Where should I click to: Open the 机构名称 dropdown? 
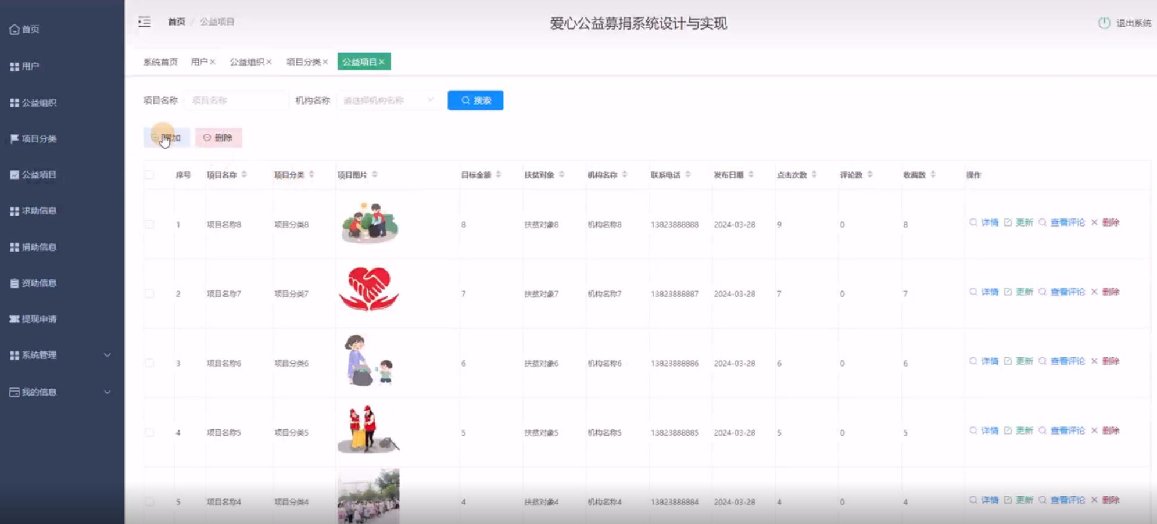pyautogui.click(x=388, y=101)
